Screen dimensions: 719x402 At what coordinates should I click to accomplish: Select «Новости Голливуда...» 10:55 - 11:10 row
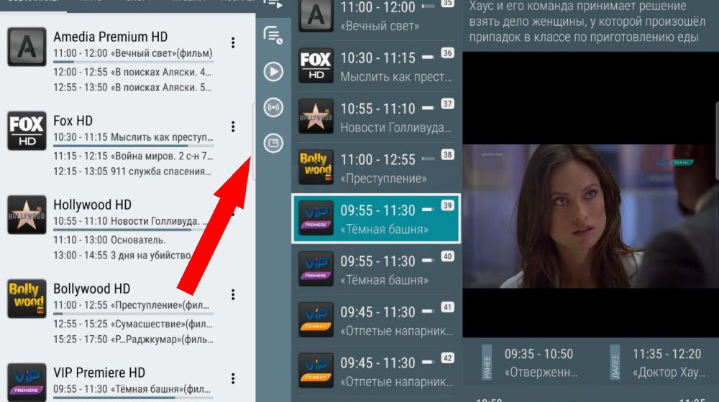click(x=376, y=117)
